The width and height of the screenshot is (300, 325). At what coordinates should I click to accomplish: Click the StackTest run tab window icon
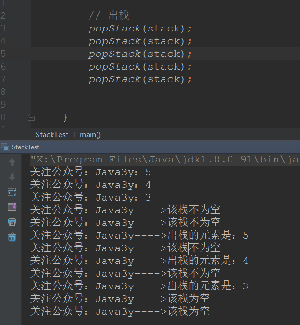pos(5,147)
